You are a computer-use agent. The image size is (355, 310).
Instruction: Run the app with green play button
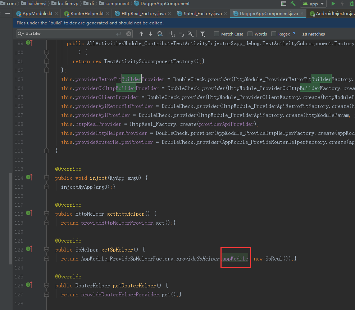[x=333, y=4]
